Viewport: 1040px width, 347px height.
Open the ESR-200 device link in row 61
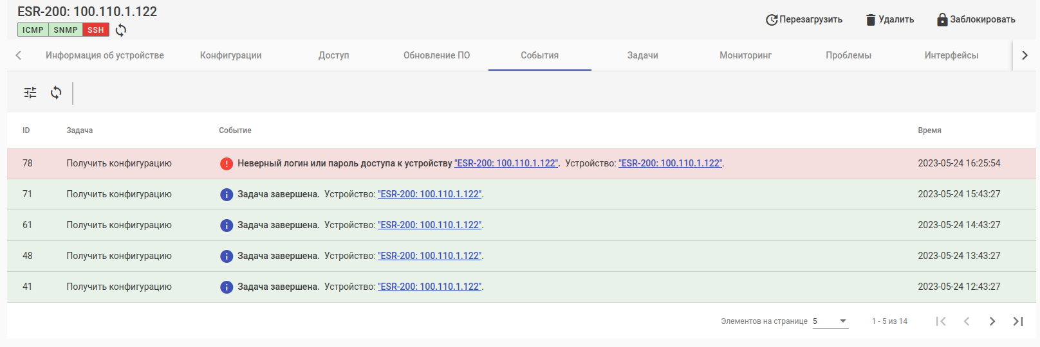coord(429,225)
